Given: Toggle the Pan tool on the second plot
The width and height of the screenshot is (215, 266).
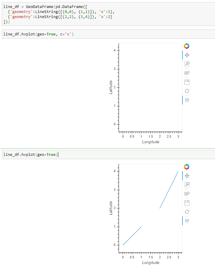Looking at the screenshot, I should tap(187, 176).
